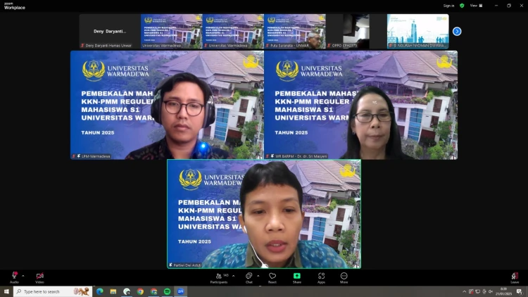The height and width of the screenshot is (297, 528).
Task: Select the LPM-Warmadewa video tile
Action: tap(167, 105)
